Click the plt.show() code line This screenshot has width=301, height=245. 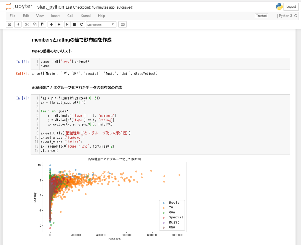[x=49, y=150]
